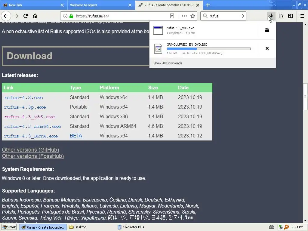This screenshot has width=308, height=231.
Task: Click the Portable type cell
Action: [79, 107]
